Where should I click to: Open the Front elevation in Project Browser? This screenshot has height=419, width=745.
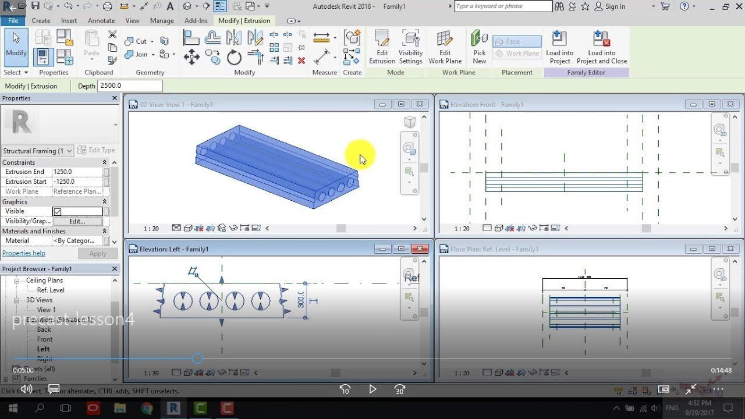(45, 339)
